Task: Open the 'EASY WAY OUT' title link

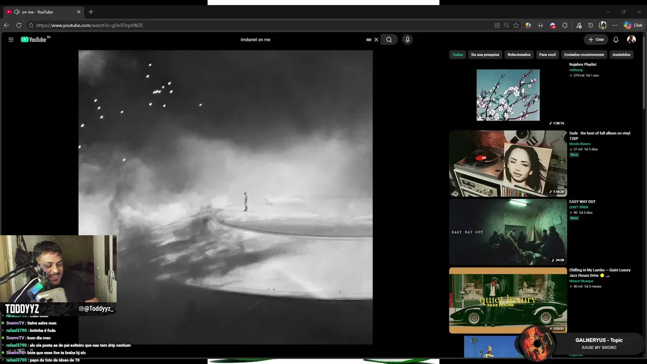Action: [582, 202]
